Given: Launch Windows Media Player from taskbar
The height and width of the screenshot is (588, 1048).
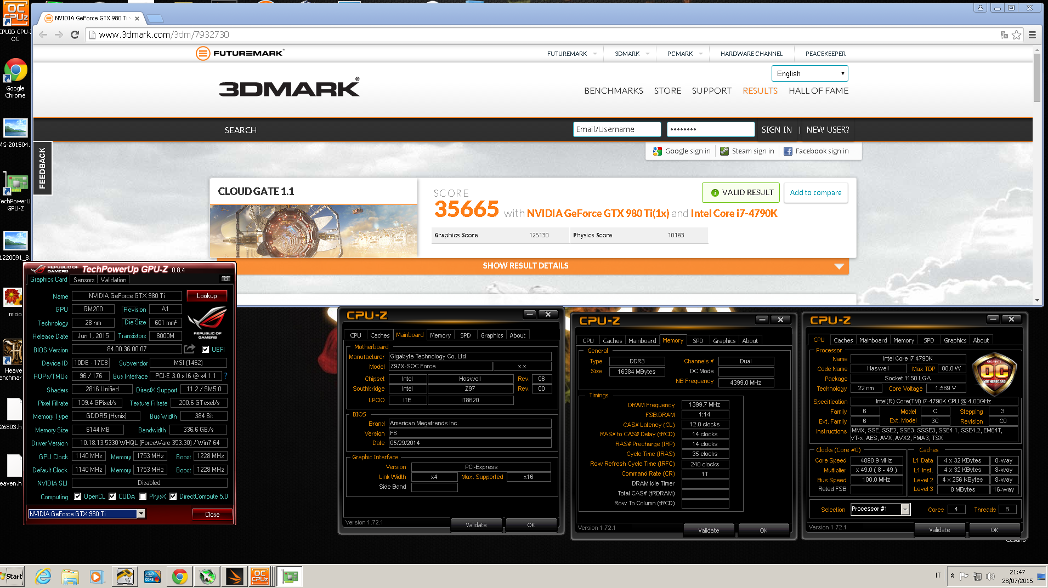Looking at the screenshot, I should (x=97, y=576).
